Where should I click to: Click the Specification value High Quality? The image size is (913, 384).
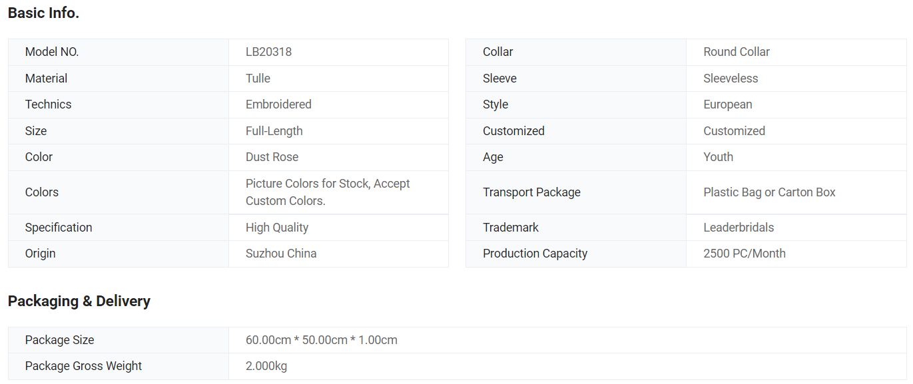coord(277,228)
